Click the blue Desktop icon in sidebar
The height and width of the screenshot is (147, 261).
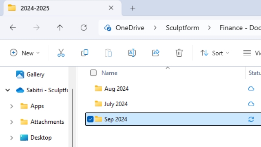pos(24,138)
